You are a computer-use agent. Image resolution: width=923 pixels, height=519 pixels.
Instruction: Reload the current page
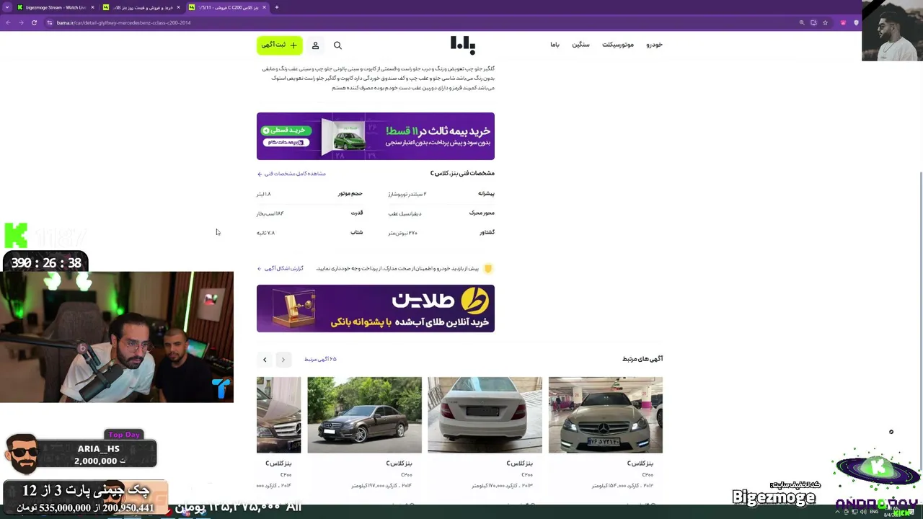coord(34,22)
